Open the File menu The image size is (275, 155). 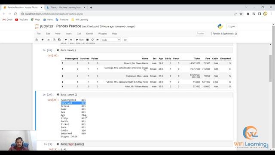(x=39, y=34)
